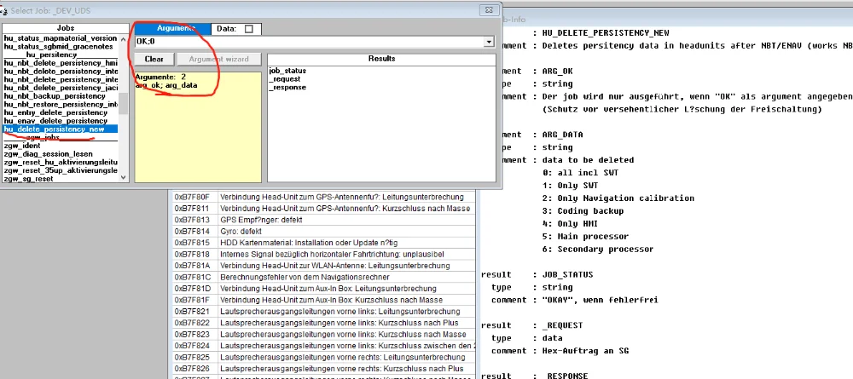Select error code 0xB7F826 row
Viewport: 853px width, 379px height.
click(x=324, y=369)
